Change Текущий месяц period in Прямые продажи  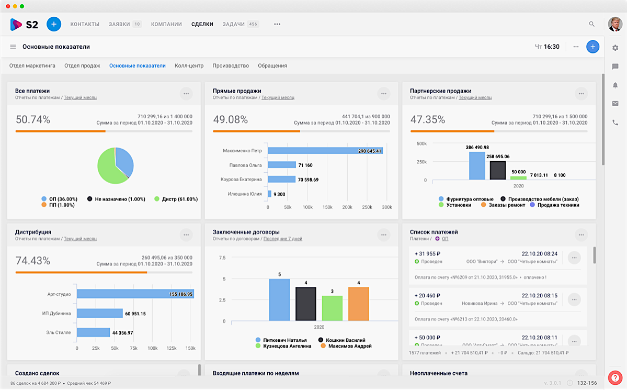tap(278, 98)
